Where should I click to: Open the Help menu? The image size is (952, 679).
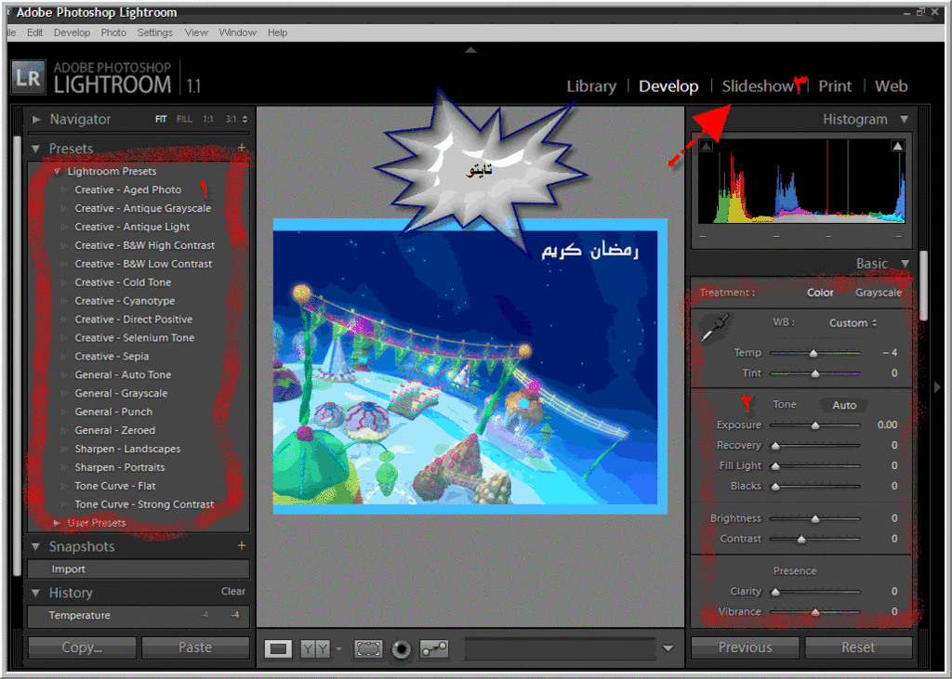(x=277, y=33)
